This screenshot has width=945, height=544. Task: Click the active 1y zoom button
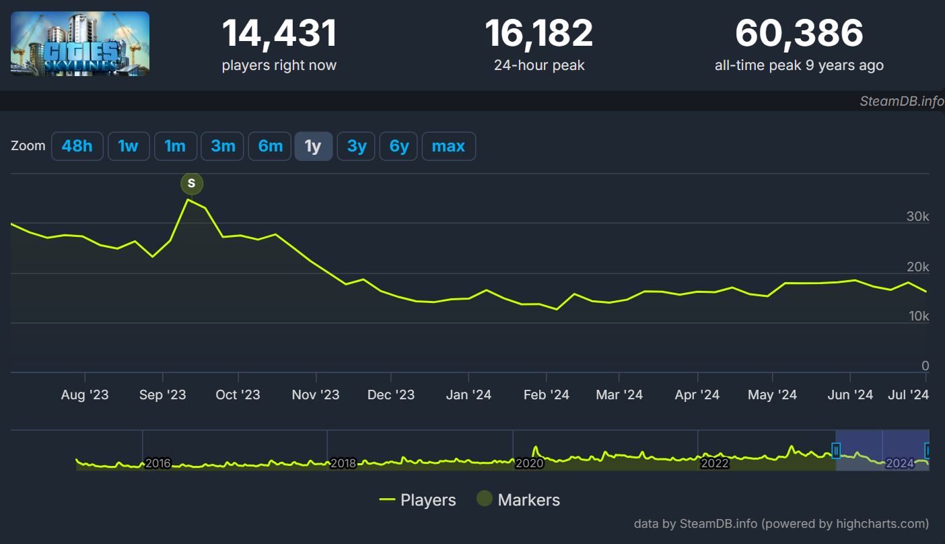(x=314, y=146)
